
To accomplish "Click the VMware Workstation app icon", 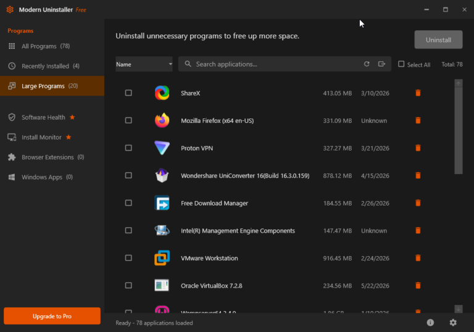I will coord(162,258).
